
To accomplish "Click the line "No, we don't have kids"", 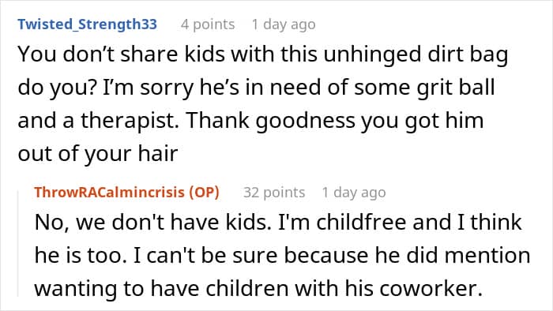I will coord(278,223).
